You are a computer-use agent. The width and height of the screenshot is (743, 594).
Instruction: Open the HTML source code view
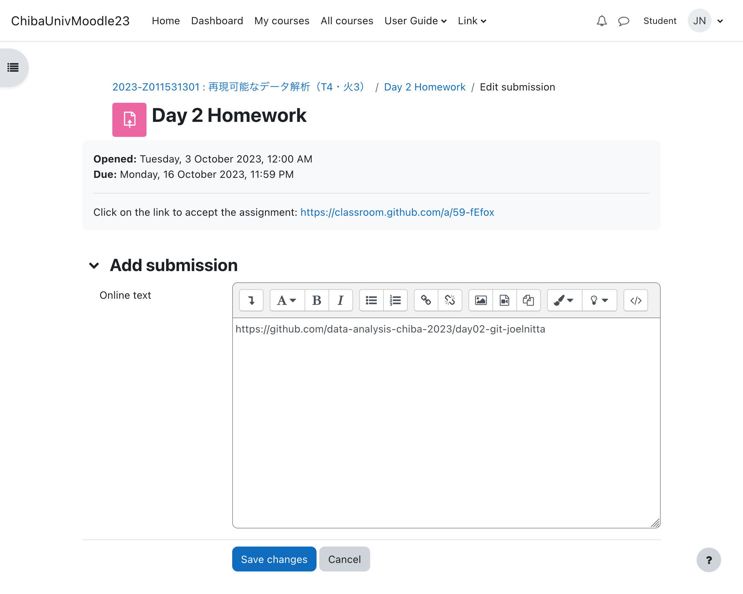pos(635,300)
